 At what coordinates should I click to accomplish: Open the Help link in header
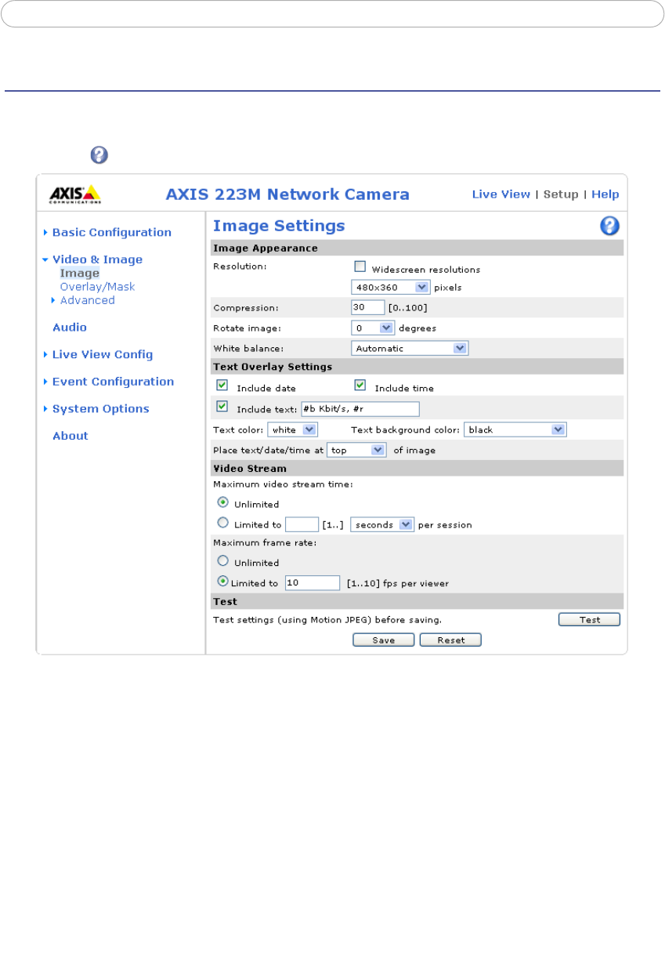click(605, 194)
